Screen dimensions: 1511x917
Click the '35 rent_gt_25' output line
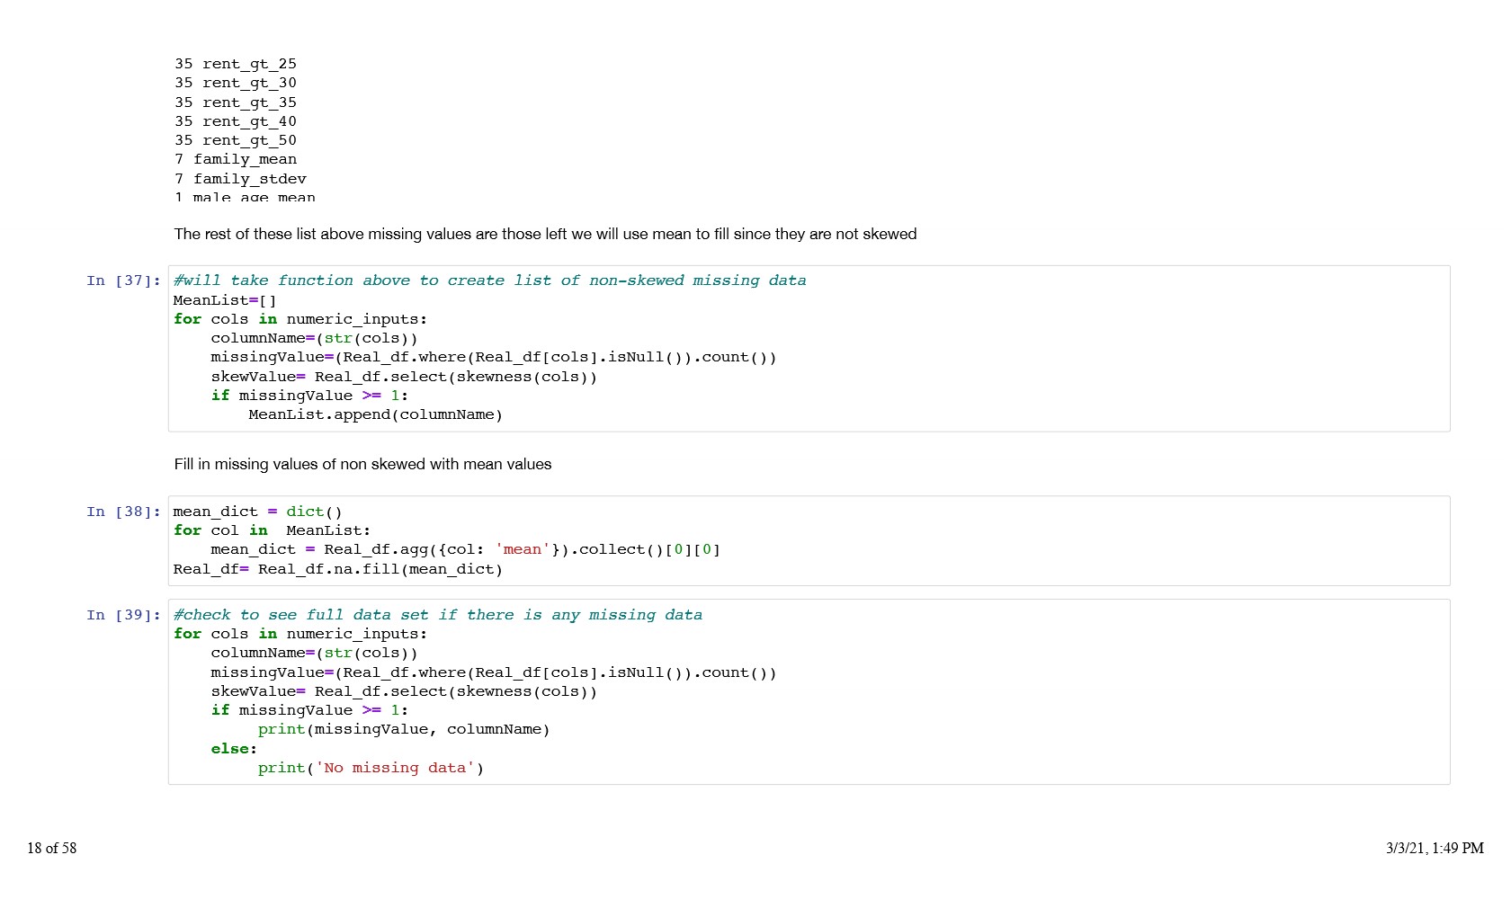pyautogui.click(x=236, y=64)
